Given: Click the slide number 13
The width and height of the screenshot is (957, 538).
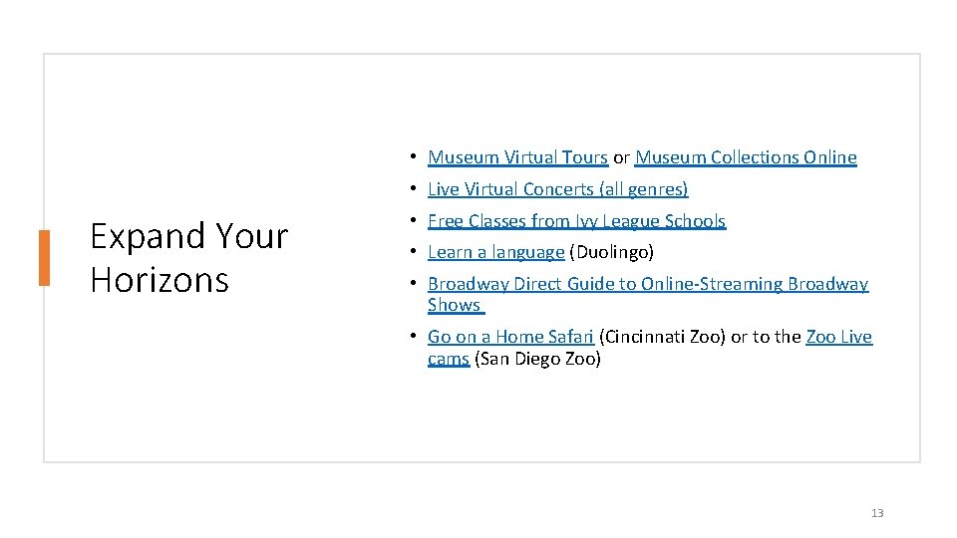Looking at the screenshot, I should 877,513.
